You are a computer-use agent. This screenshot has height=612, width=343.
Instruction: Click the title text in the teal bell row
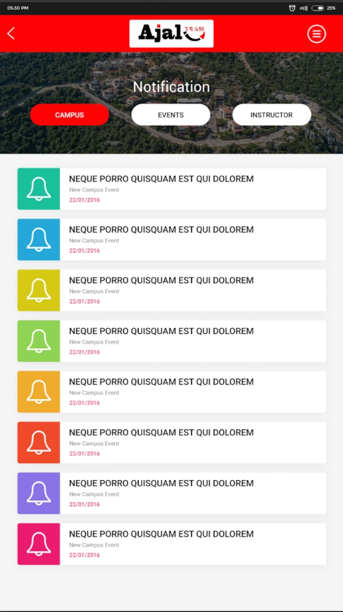(x=161, y=179)
